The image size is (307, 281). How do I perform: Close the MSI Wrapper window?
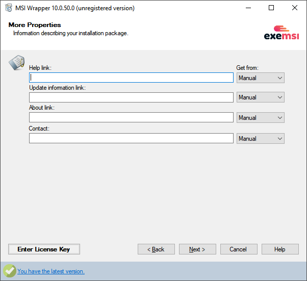[x=294, y=8]
